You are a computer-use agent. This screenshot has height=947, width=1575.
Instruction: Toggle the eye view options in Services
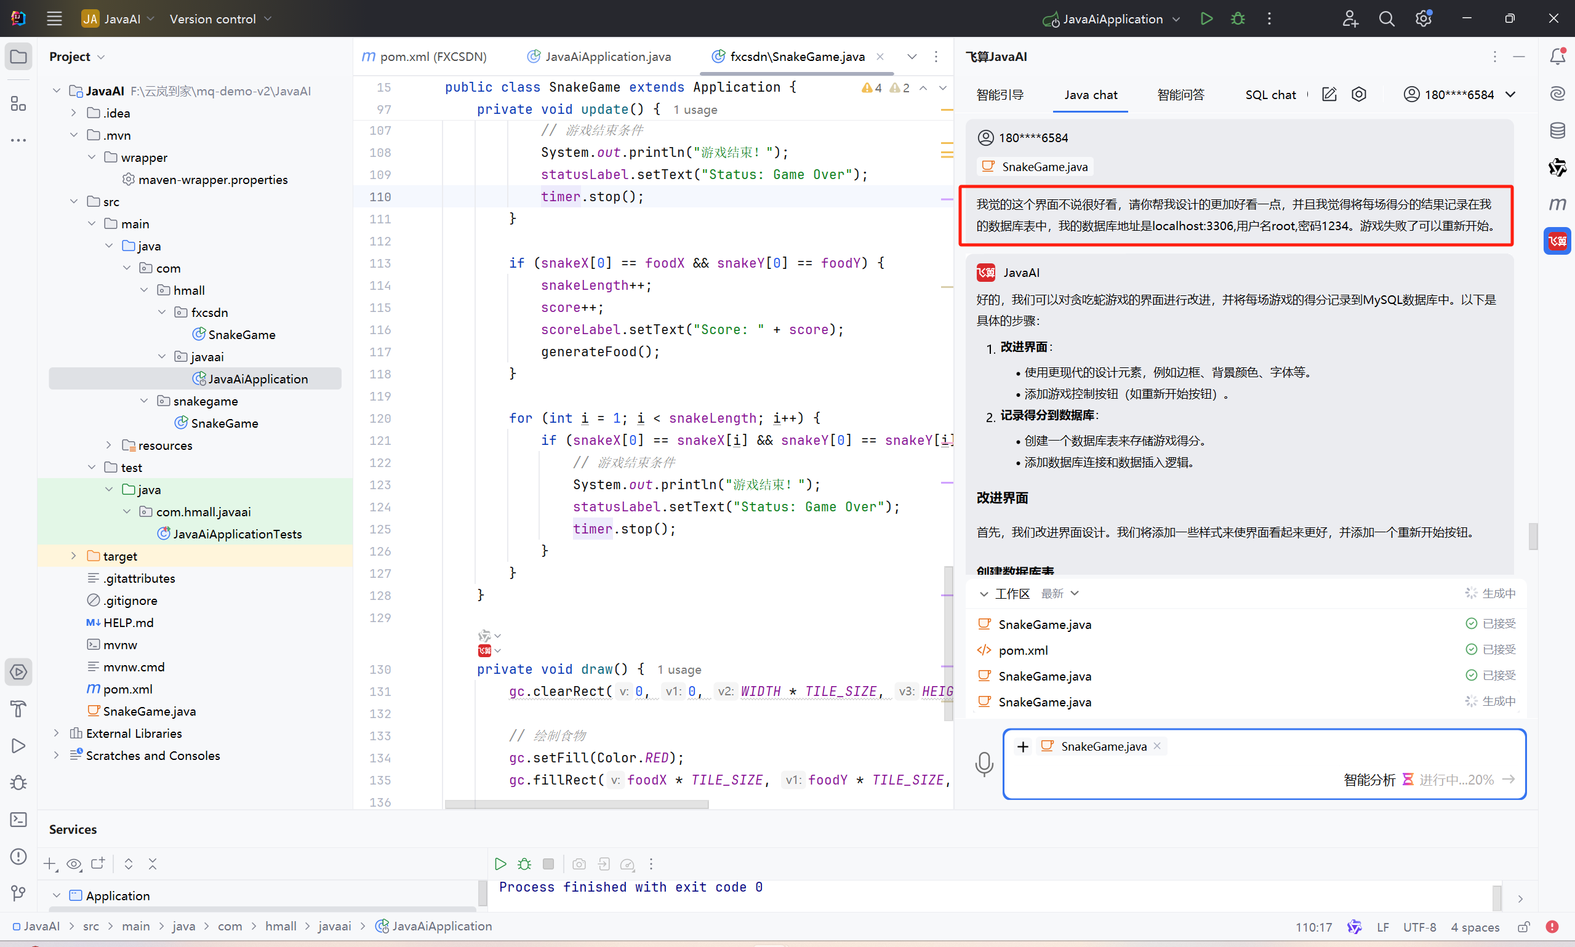pyautogui.click(x=74, y=864)
